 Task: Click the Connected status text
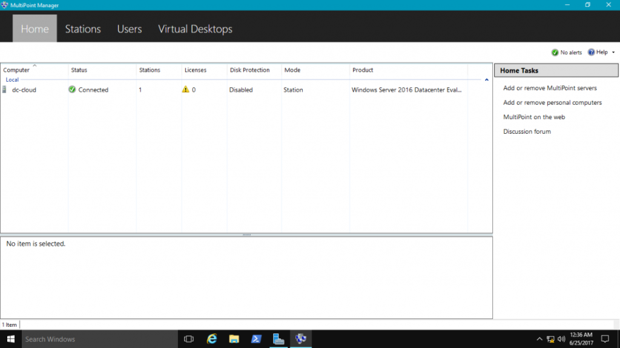(93, 90)
